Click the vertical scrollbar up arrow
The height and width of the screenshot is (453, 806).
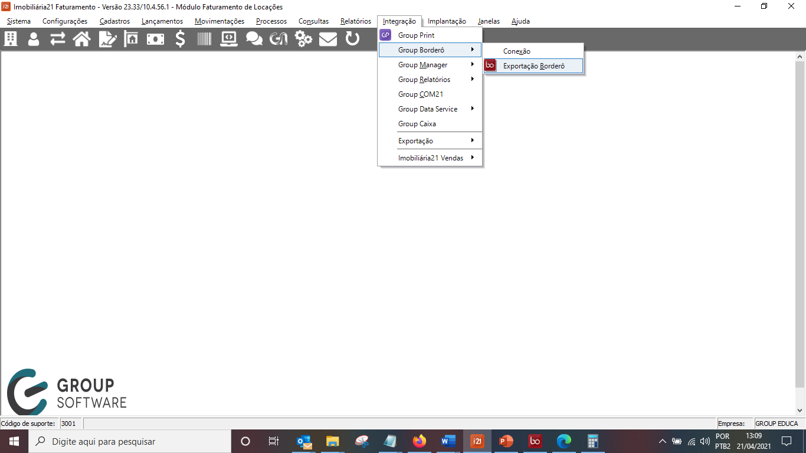(x=800, y=57)
